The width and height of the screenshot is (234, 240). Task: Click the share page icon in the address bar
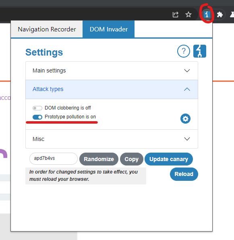tap(175, 14)
